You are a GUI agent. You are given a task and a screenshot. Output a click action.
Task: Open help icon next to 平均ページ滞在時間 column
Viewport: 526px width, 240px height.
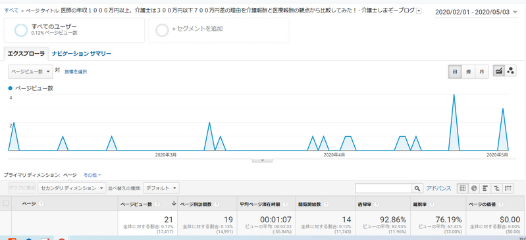tap(286, 204)
